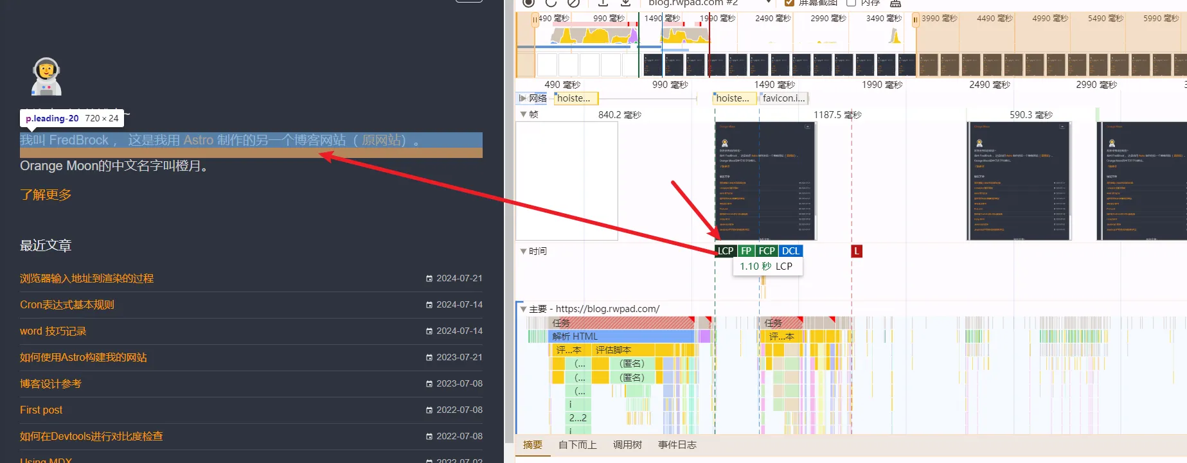Open article 如何在Devtools进行对比度检查
The image size is (1187, 463).
pos(91,437)
